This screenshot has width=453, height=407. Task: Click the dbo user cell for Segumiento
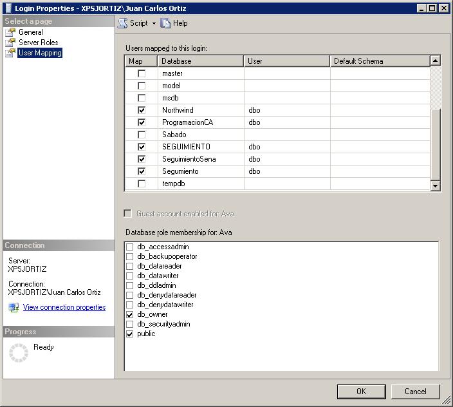[x=287, y=171]
